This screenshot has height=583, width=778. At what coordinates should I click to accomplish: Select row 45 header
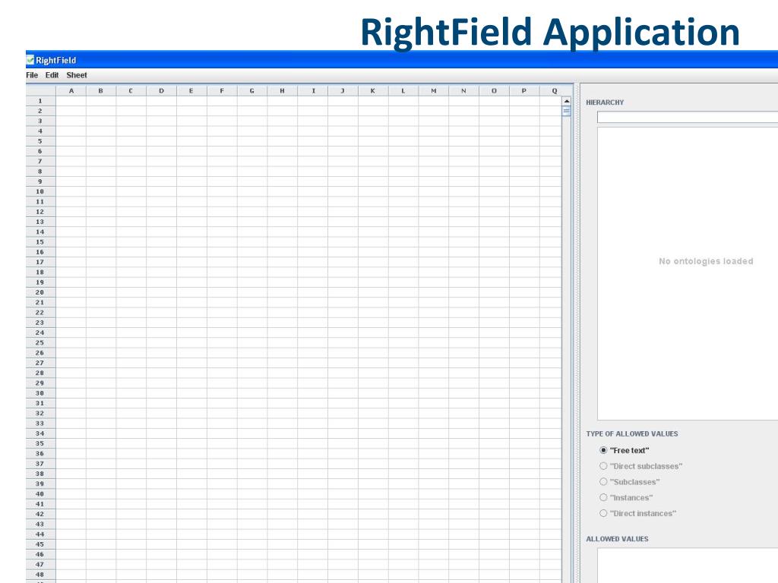click(41, 544)
